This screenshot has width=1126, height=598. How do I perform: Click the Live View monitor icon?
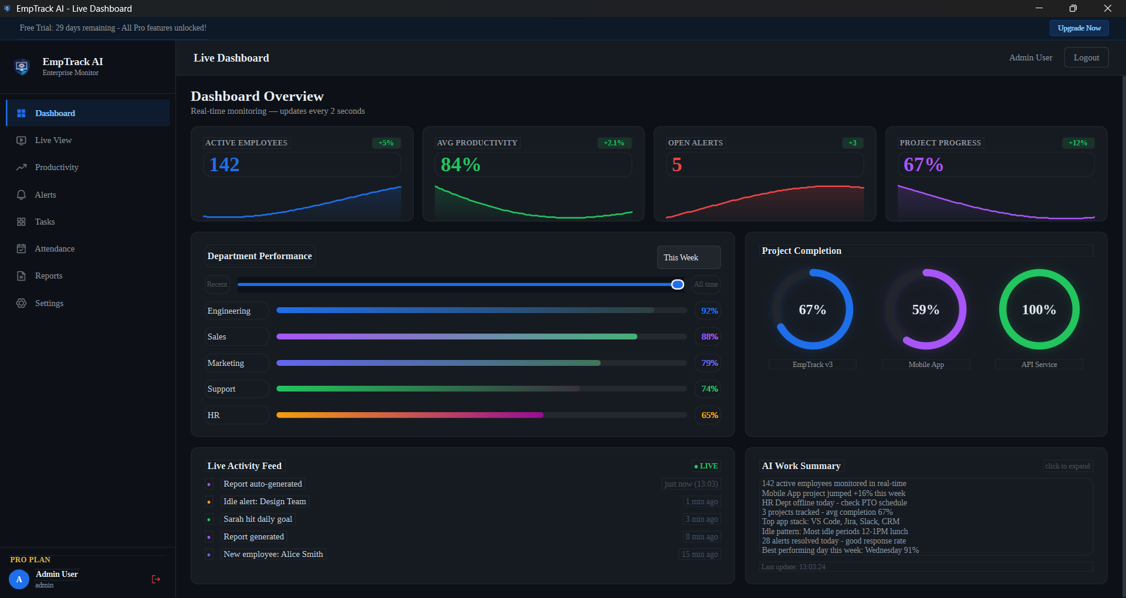coord(21,140)
